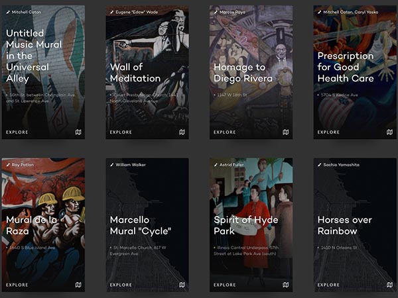Screen dimensions: 398x298
Task: Open the Homage to Diego Rivera title
Action: coord(243,73)
